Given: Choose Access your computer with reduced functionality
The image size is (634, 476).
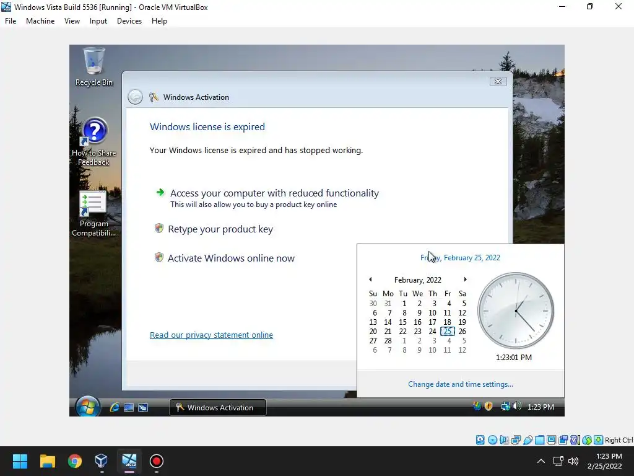Looking at the screenshot, I should tap(267, 198).
